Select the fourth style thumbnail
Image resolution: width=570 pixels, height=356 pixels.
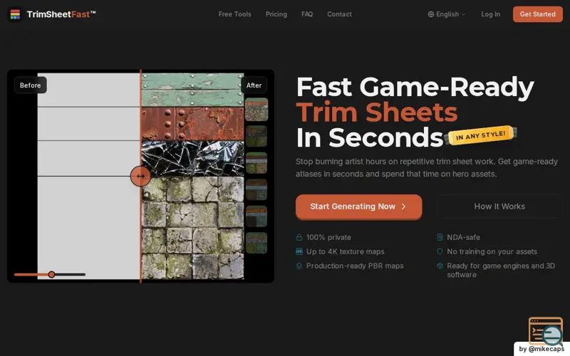point(256,189)
